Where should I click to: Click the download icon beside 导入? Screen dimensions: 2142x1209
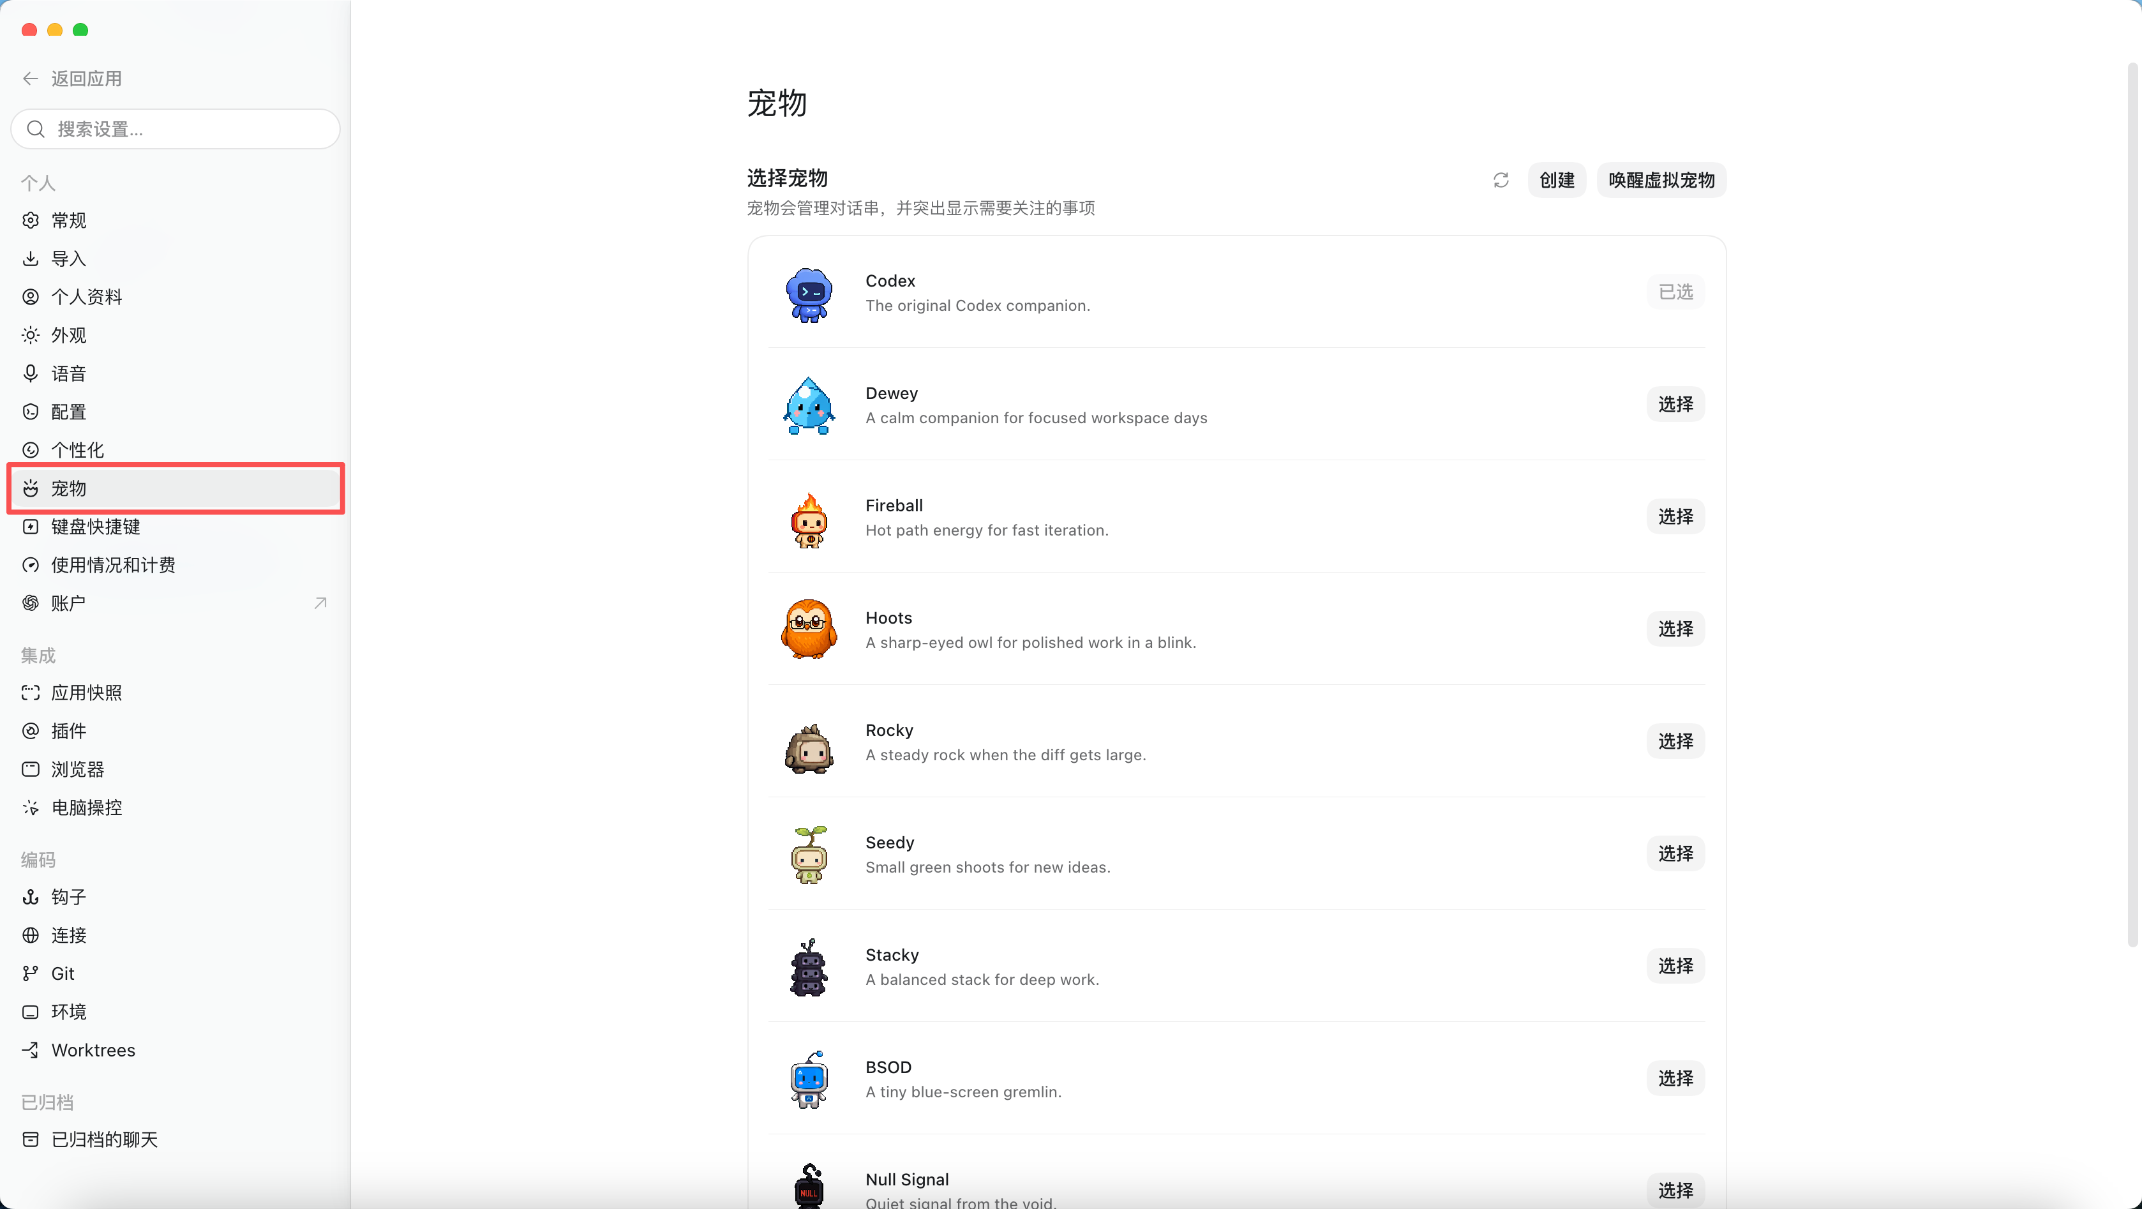coord(31,259)
